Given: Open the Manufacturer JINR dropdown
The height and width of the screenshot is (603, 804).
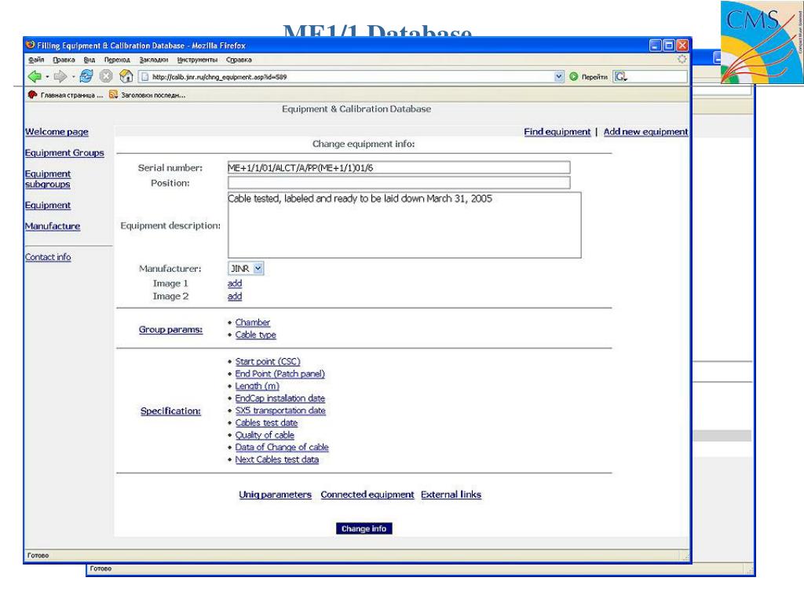Looking at the screenshot, I should [246, 269].
